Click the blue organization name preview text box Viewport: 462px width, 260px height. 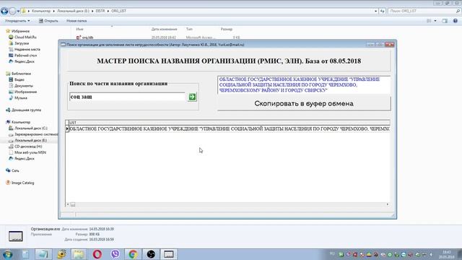pyautogui.click(x=304, y=85)
